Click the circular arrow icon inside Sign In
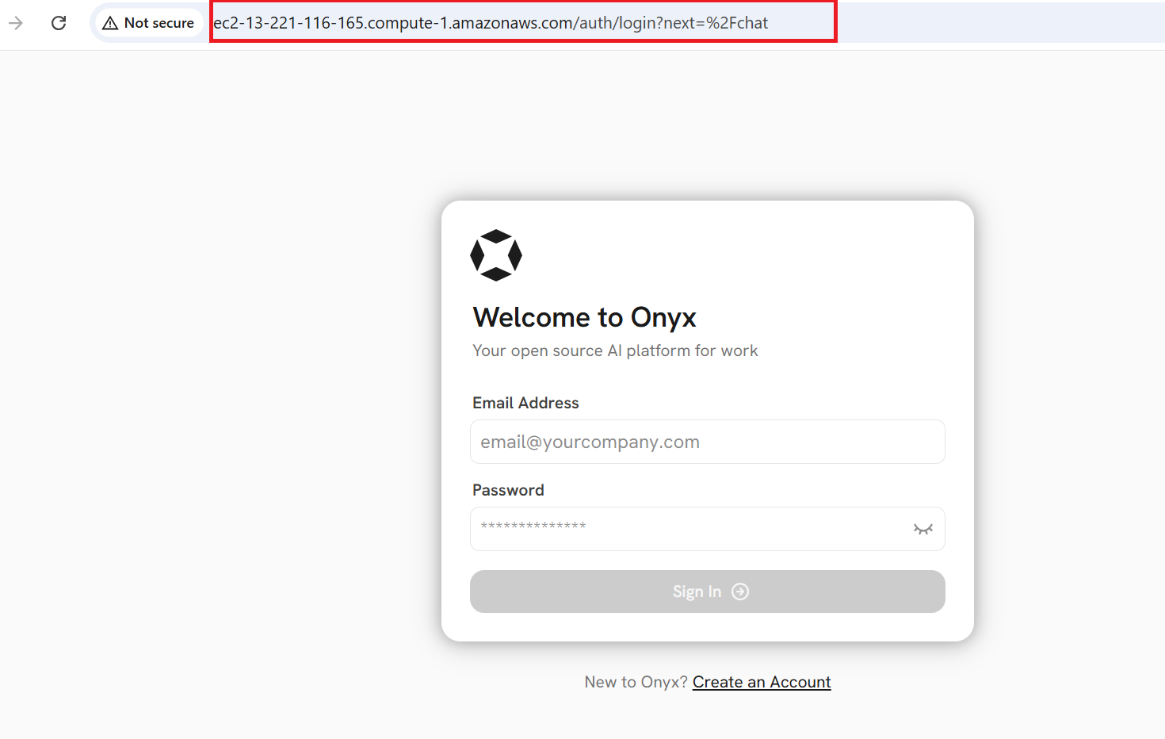Viewport: 1165px width, 739px height. 739,592
